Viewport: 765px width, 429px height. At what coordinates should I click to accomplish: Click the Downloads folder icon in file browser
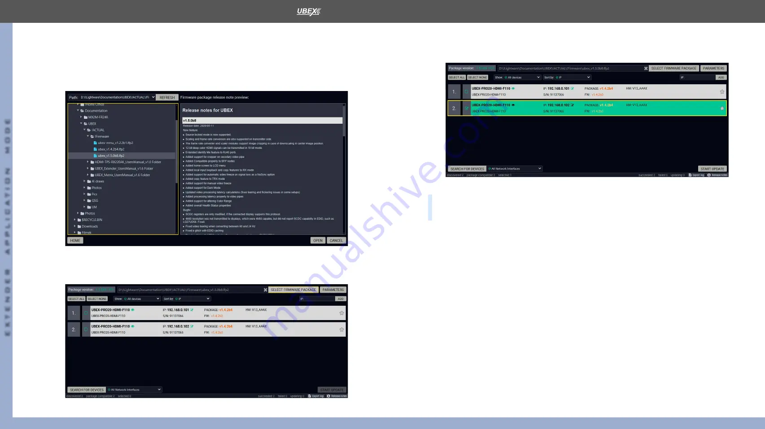79,226
